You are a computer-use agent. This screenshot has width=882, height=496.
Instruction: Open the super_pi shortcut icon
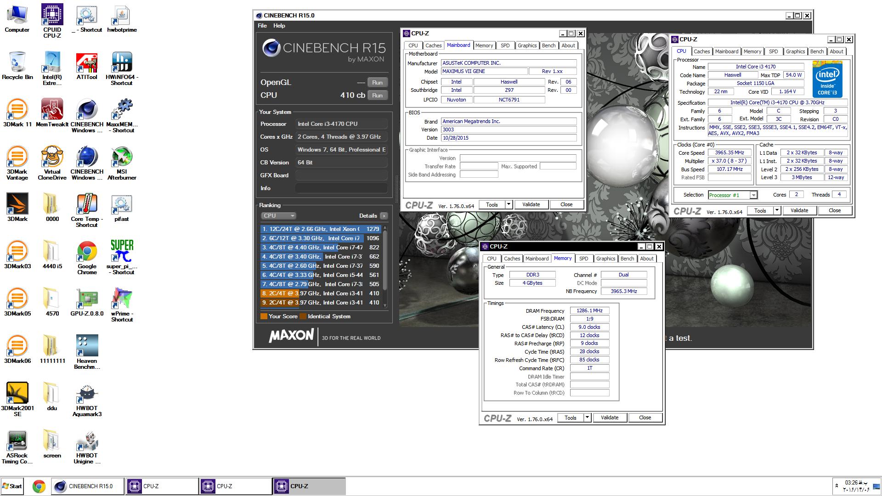point(122,258)
